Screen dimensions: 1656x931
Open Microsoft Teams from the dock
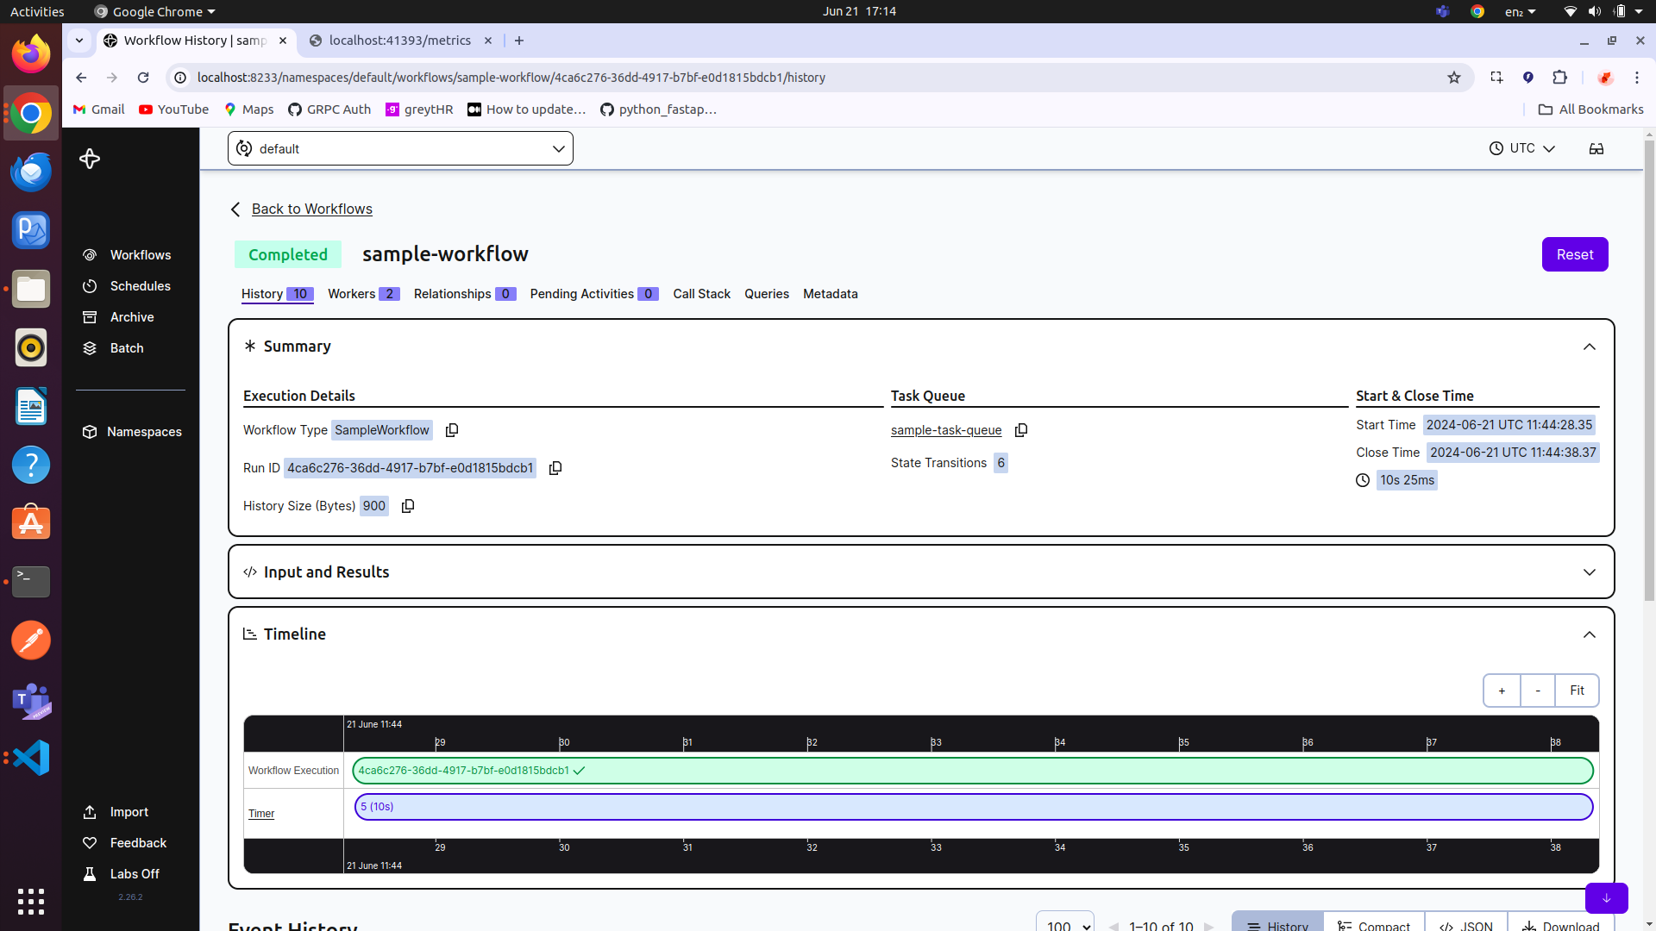(31, 699)
